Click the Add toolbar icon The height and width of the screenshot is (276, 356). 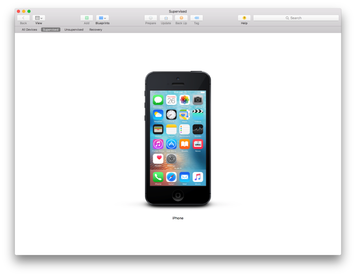pos(87,18)
